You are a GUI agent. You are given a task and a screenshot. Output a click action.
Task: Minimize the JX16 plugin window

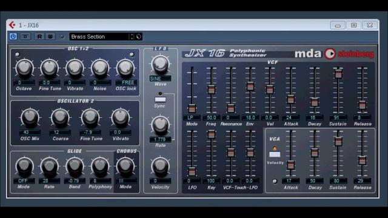338,25
